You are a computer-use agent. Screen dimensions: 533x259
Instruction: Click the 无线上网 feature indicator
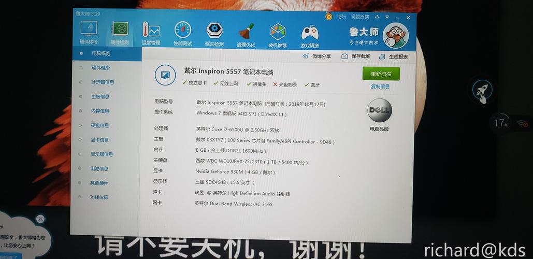pyautogui.click(x=226, y=83)
